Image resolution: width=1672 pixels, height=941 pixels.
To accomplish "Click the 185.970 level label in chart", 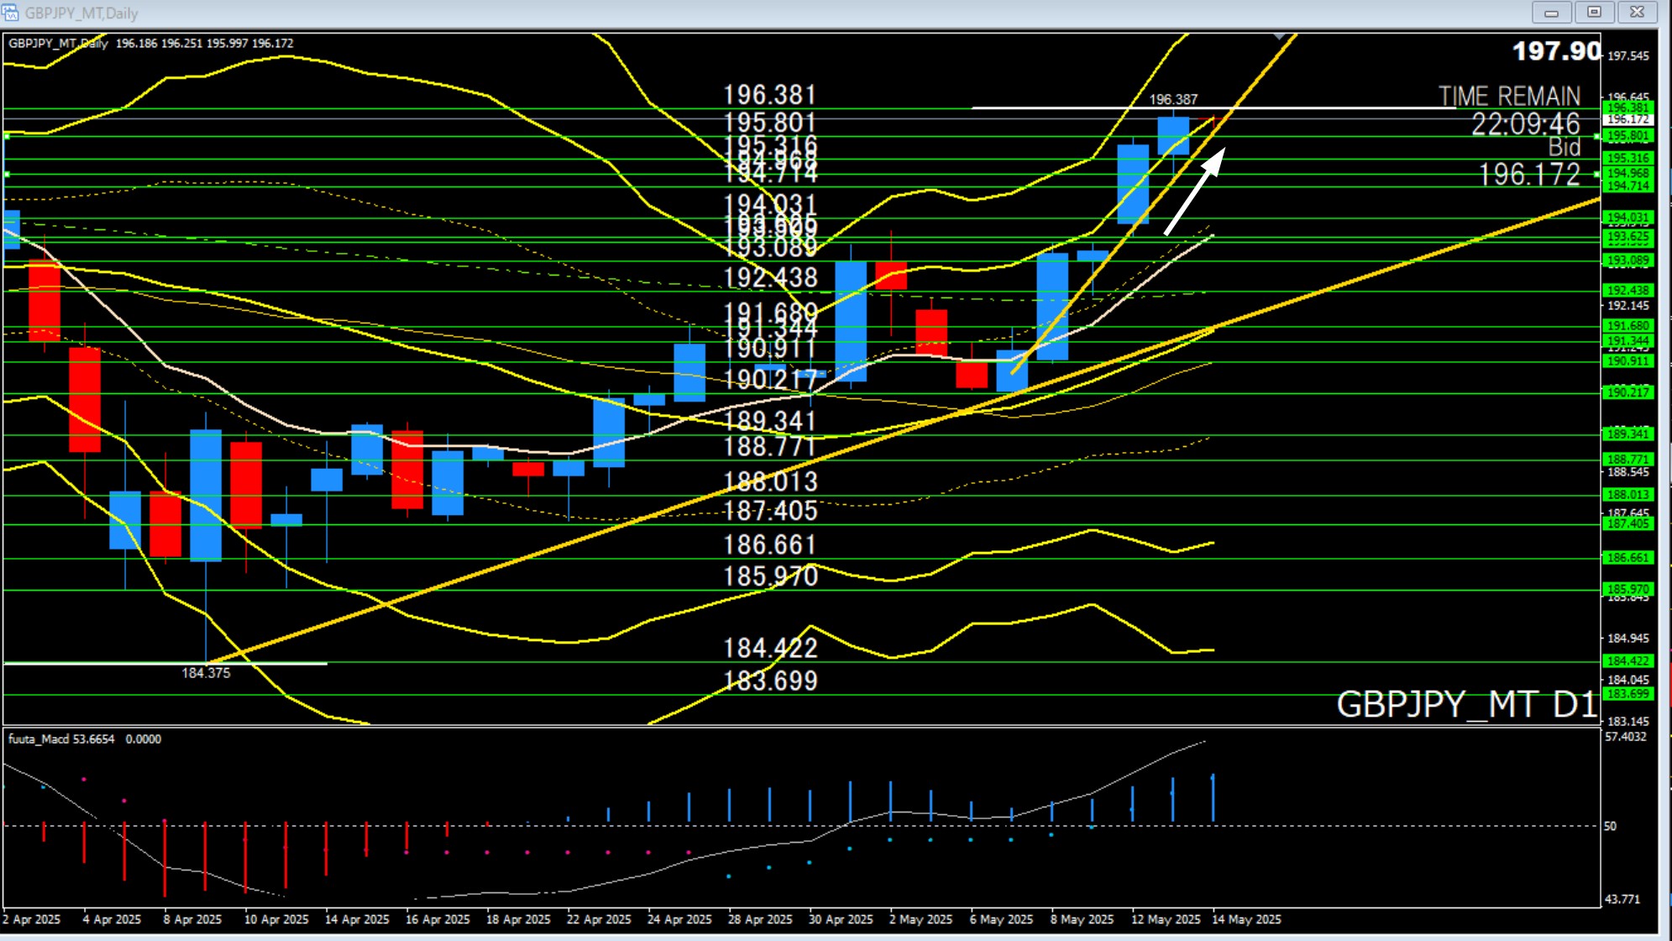I will coord(770,576).
